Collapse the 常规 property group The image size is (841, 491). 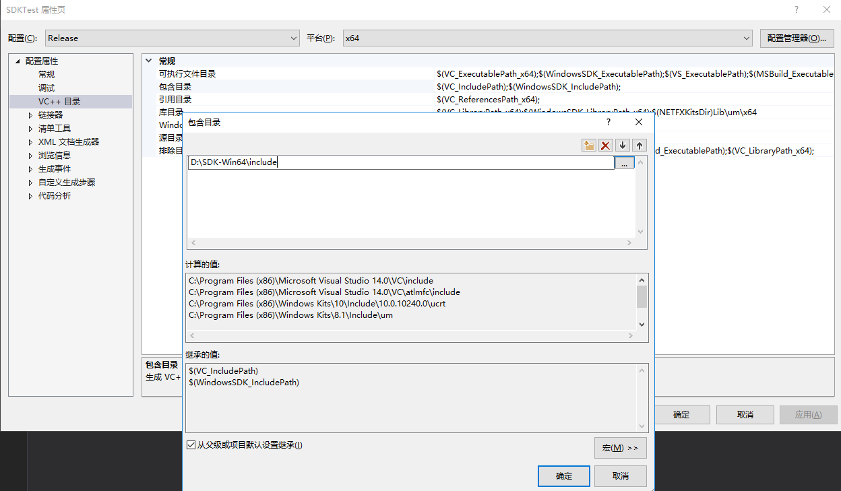(x=149, y=61)
